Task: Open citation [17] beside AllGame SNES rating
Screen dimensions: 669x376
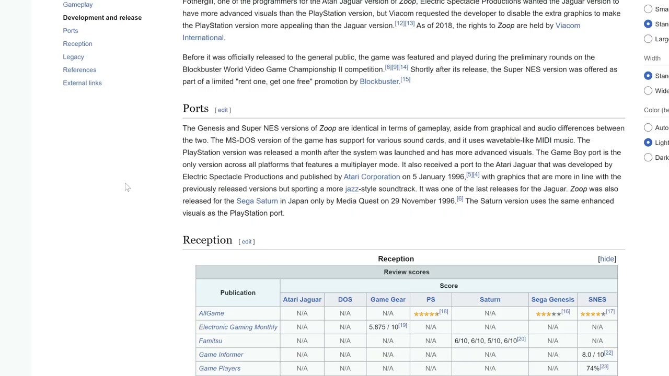Action: pos(610,312)
